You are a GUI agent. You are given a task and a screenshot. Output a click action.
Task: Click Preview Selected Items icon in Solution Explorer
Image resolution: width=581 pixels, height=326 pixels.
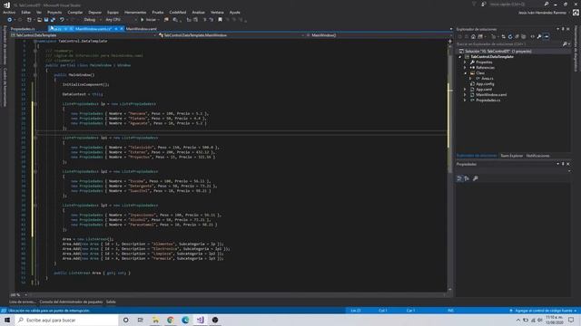point(547,36)
